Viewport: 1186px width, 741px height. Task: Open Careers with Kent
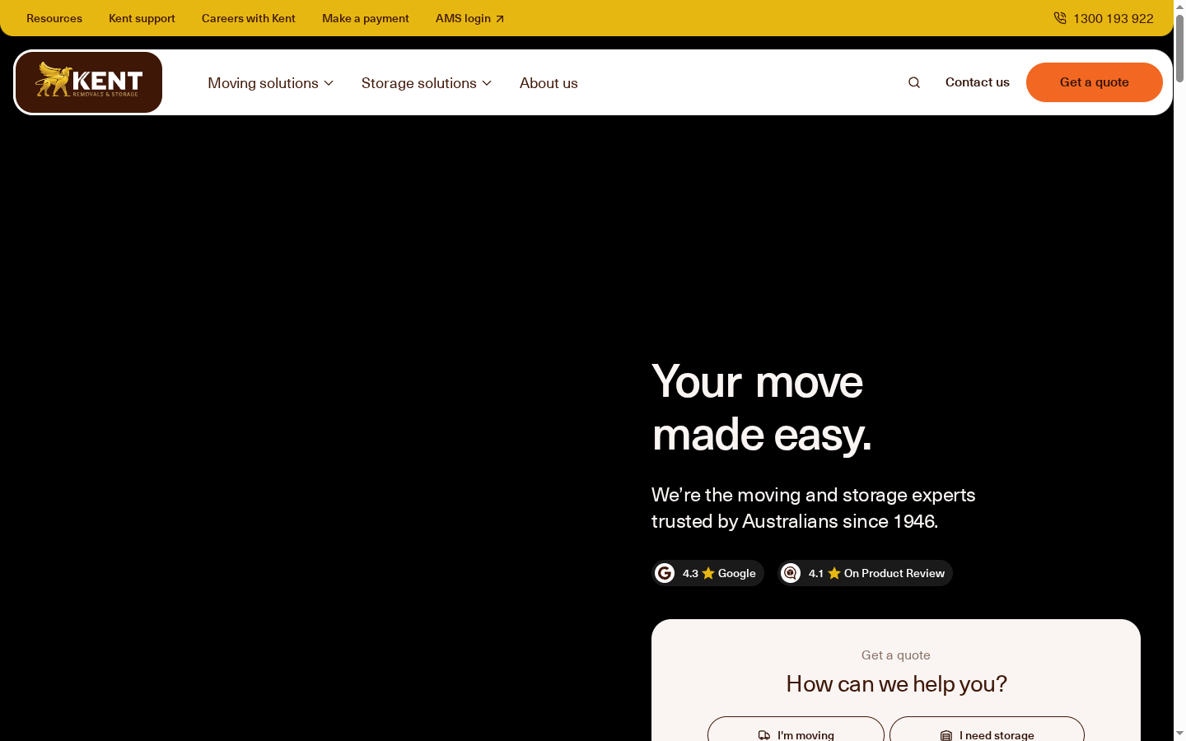tap(249, 18)
